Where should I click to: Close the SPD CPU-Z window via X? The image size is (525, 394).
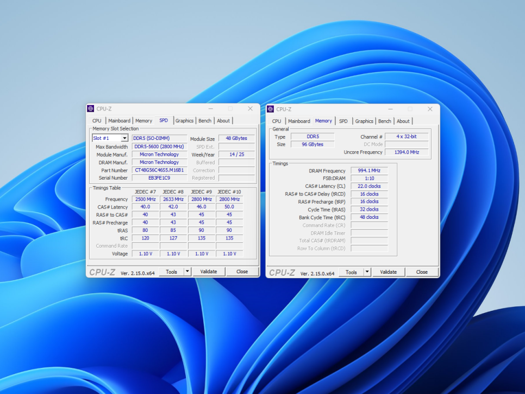click(250, 109)
